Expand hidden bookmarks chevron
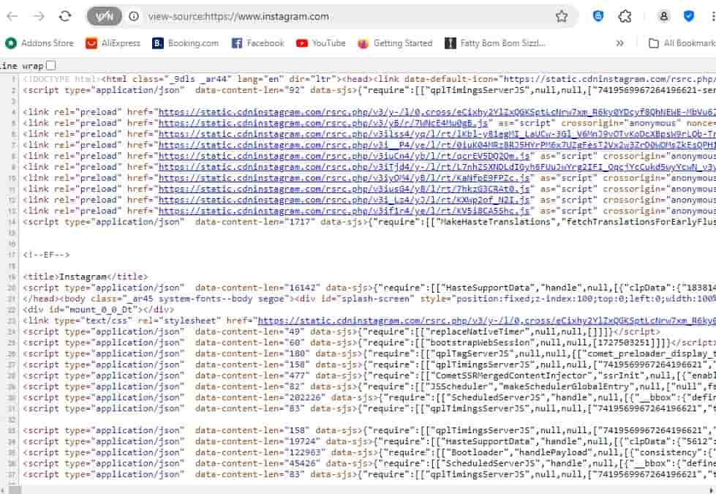This screenshot has width=716, height=494. click(x=619, y=43)
